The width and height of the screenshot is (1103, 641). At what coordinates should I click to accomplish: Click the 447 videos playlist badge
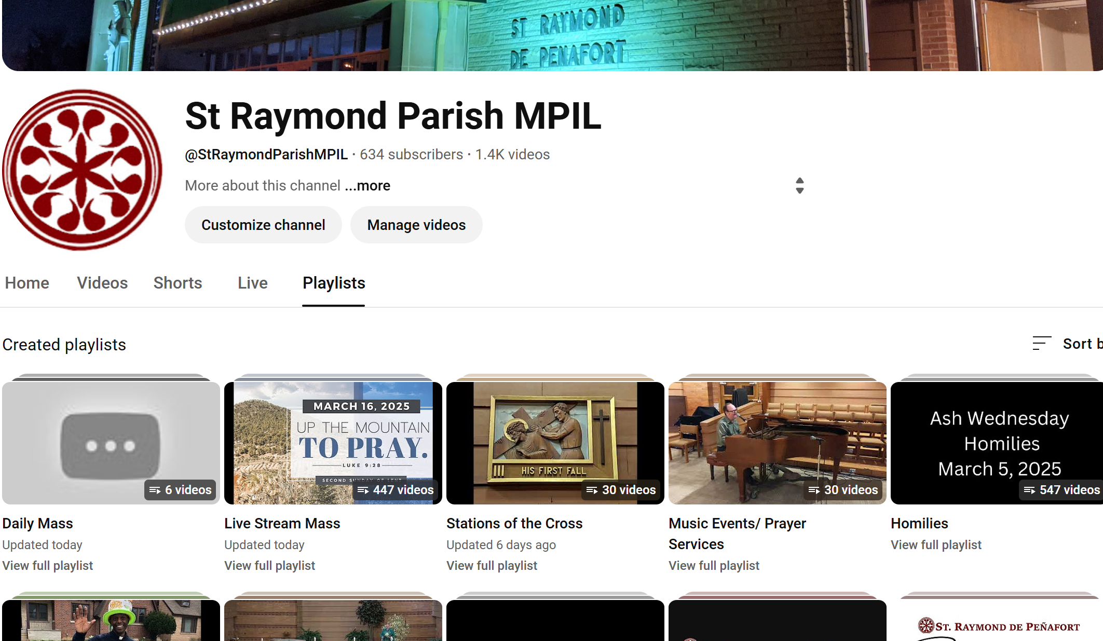tap(396, 489)
